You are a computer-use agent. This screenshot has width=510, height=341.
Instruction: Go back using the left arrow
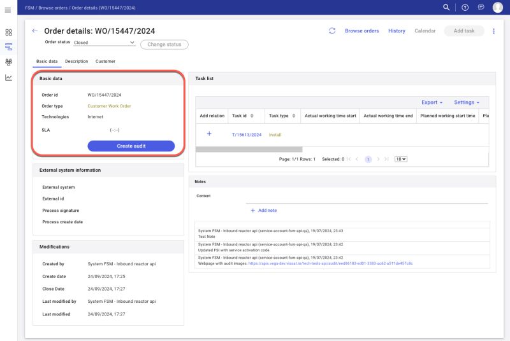click(35, 31)
